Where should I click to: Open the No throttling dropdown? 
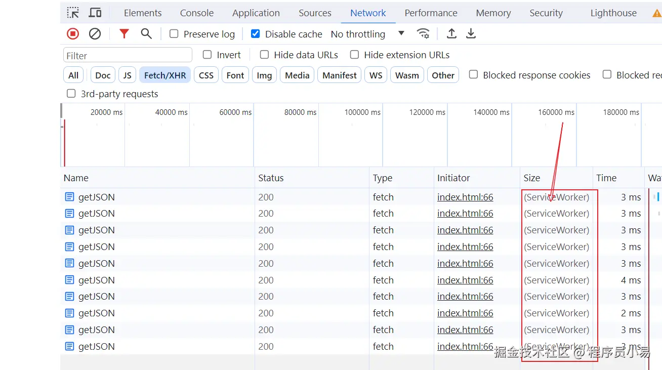click(367, 34)
